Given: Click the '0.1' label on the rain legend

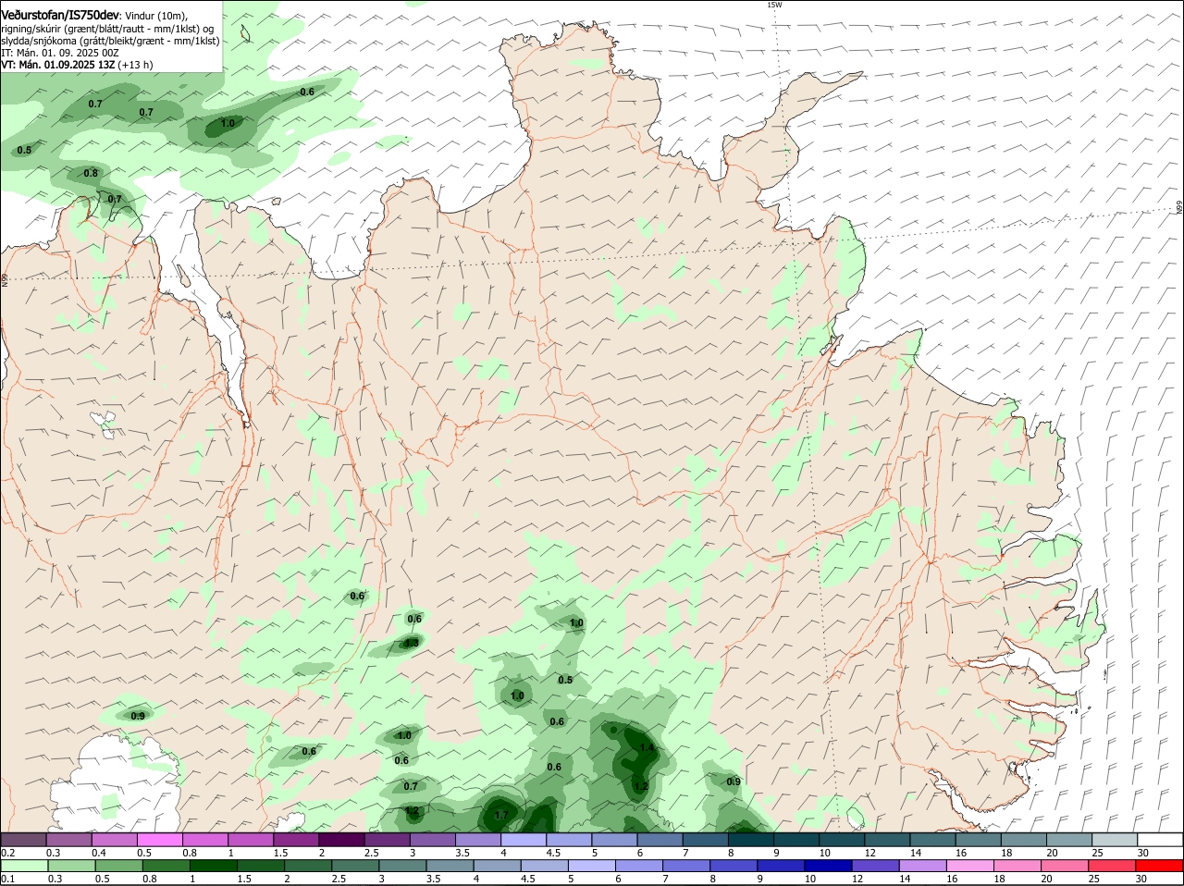Looking at the screenshot, I should (8, 879).
